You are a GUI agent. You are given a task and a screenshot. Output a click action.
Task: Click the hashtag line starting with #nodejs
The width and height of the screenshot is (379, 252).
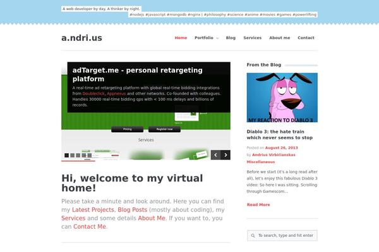[223, 14]
